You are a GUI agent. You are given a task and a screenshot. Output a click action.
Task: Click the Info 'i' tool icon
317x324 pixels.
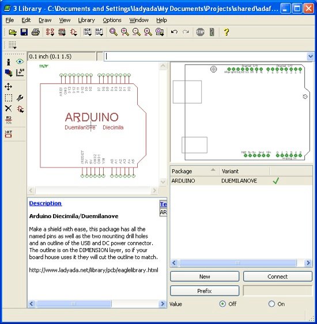click(x=9, y=62)
